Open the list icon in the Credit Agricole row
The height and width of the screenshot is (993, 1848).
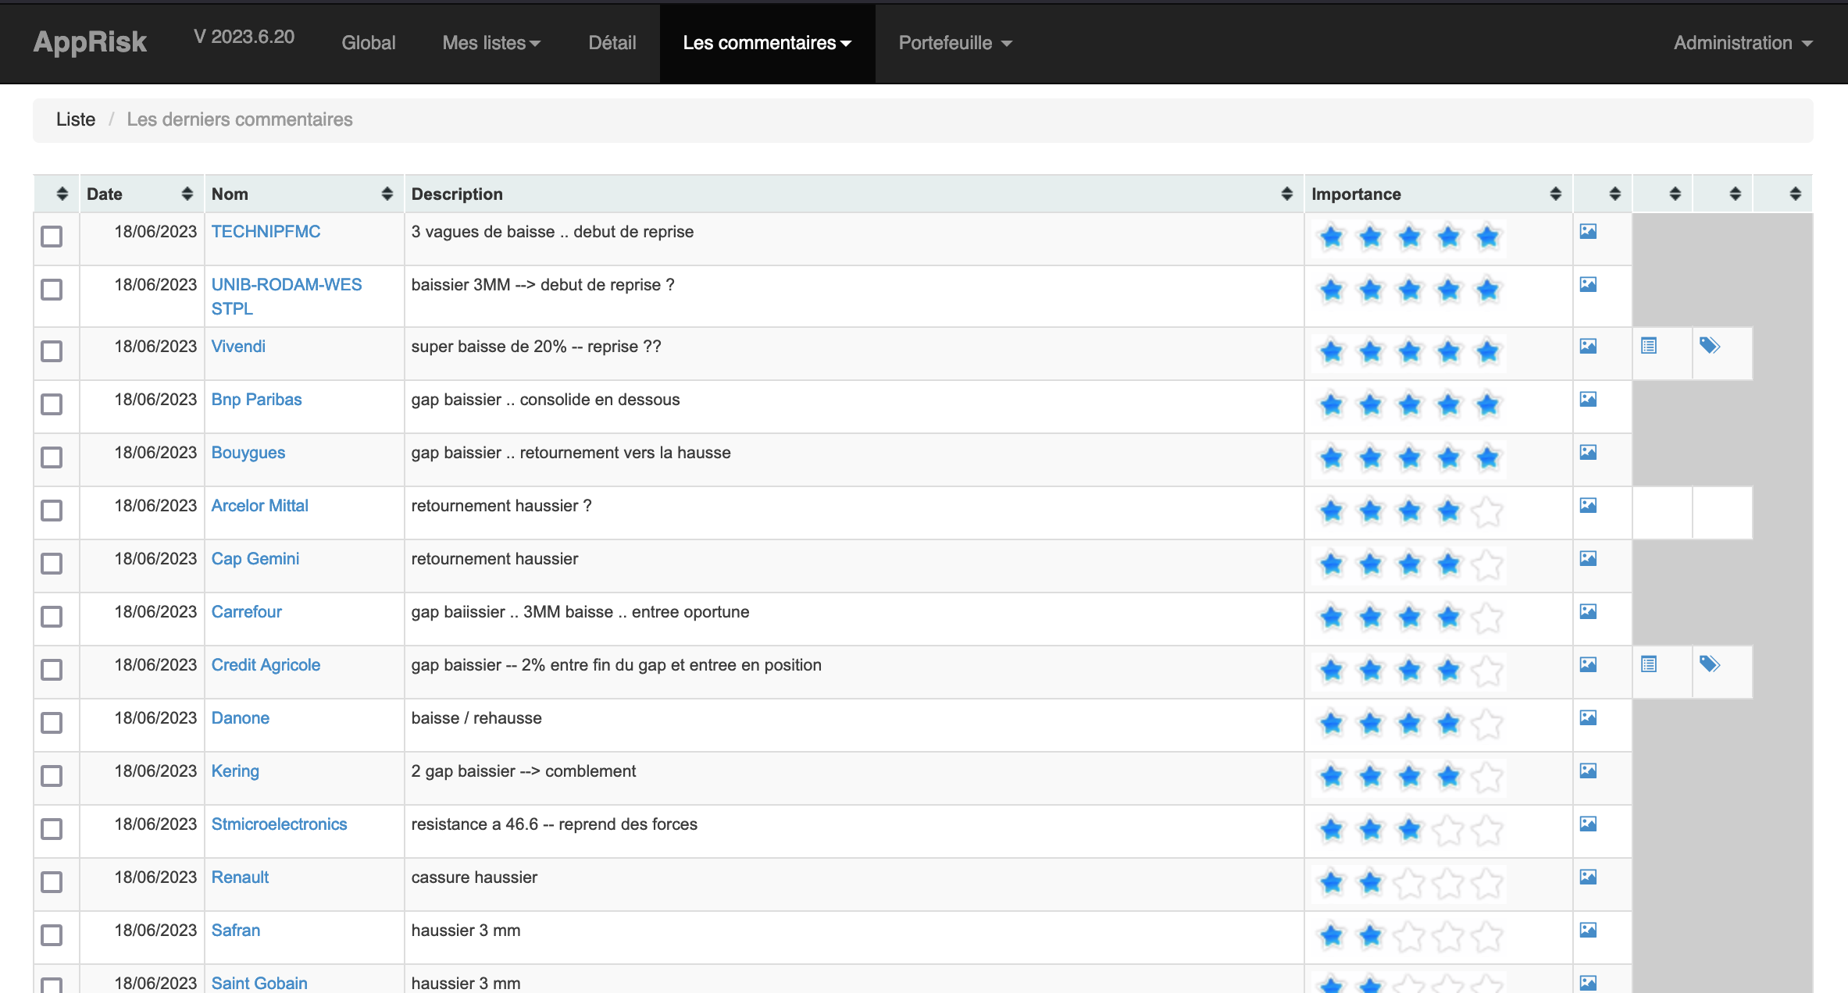(x=1649, y=664)
